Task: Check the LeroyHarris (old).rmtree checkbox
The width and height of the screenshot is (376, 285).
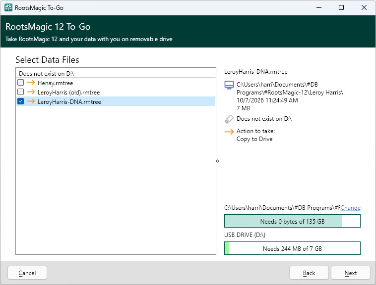Action: [x=21, y=92]
